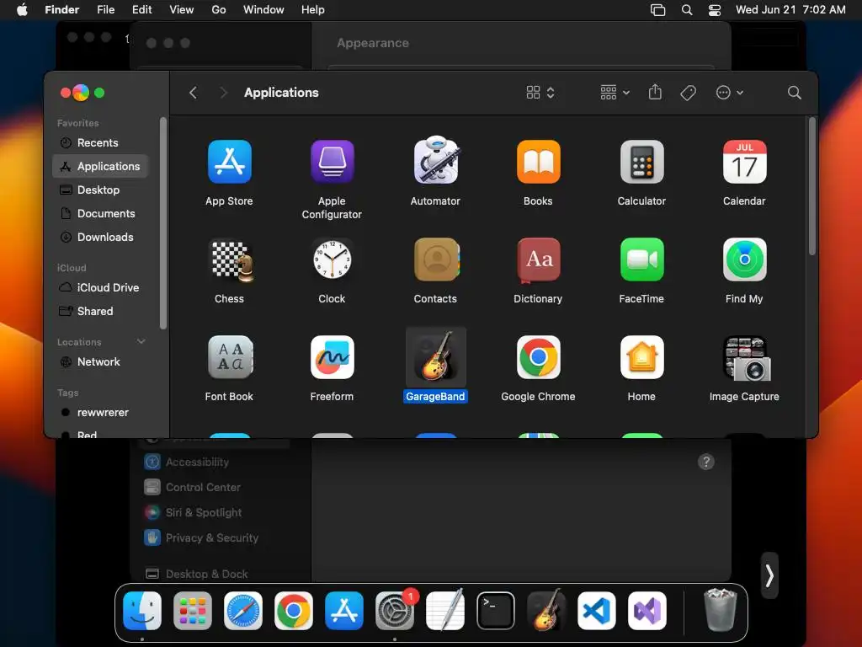Select Desktop in Finder sidebar

click(101, 190)
